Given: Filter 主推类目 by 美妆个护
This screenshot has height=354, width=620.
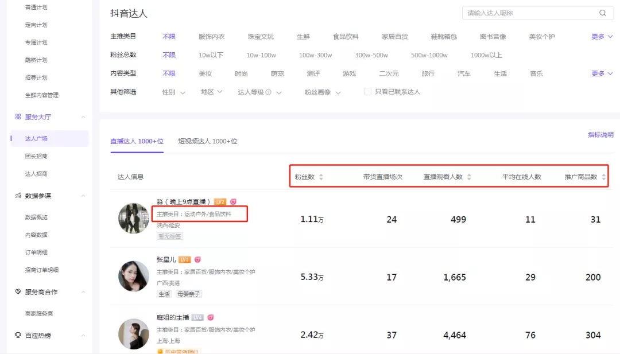Looking at the screenshot, I should tap(542, 36).
